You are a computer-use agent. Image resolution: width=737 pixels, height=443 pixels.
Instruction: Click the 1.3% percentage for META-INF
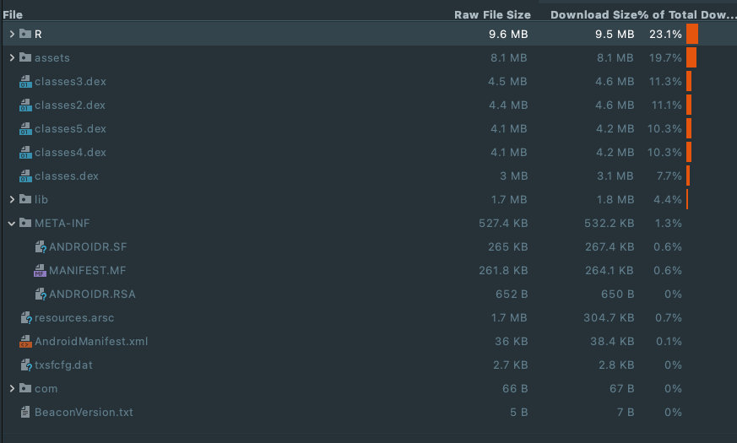point(669,223)
